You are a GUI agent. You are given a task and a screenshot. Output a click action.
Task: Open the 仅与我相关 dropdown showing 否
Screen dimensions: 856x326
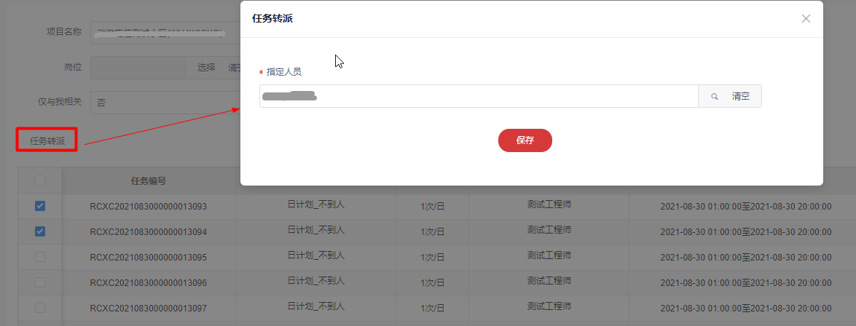164,103
